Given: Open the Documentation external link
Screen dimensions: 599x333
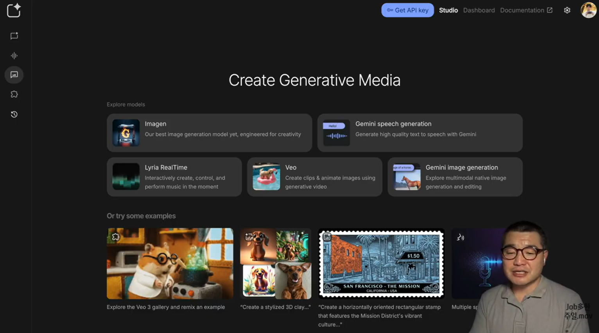Looking at the screenshot, I should point(526,10).
